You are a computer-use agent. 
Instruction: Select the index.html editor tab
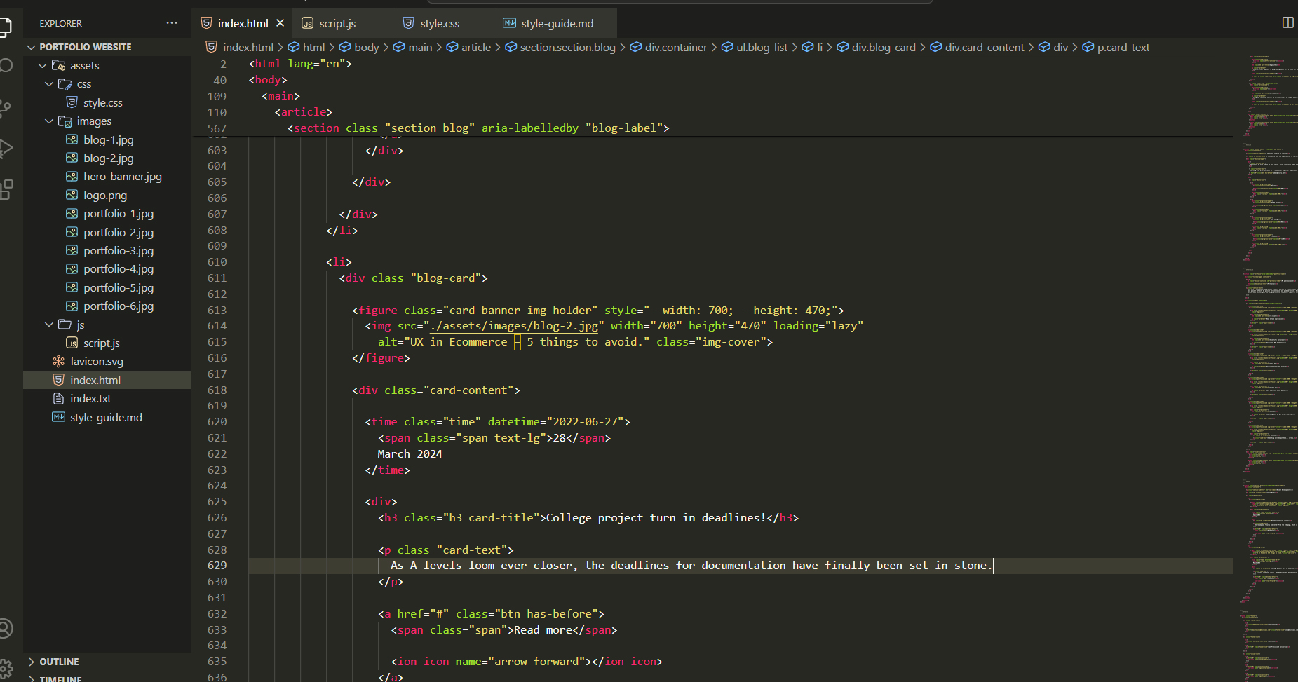[243, 23]
